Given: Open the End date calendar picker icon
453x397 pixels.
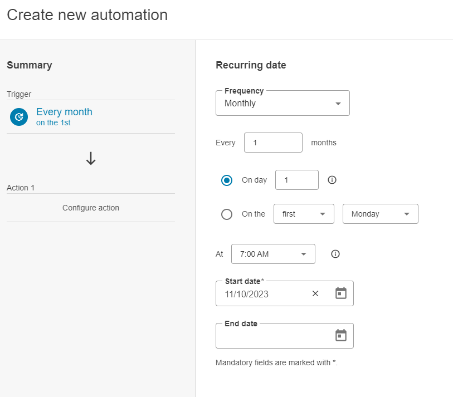Looking at the screenshot, I should tap(341, 335).
